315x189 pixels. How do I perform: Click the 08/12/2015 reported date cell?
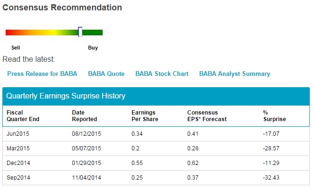pyautogui.click(x=87, y=134)
